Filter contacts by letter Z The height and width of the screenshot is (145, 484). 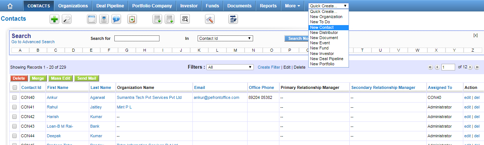(473, 50)
